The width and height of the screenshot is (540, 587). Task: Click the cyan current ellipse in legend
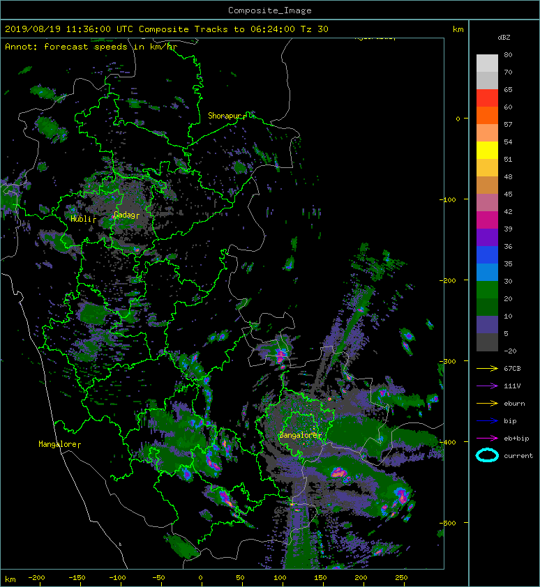click(487, 456)
